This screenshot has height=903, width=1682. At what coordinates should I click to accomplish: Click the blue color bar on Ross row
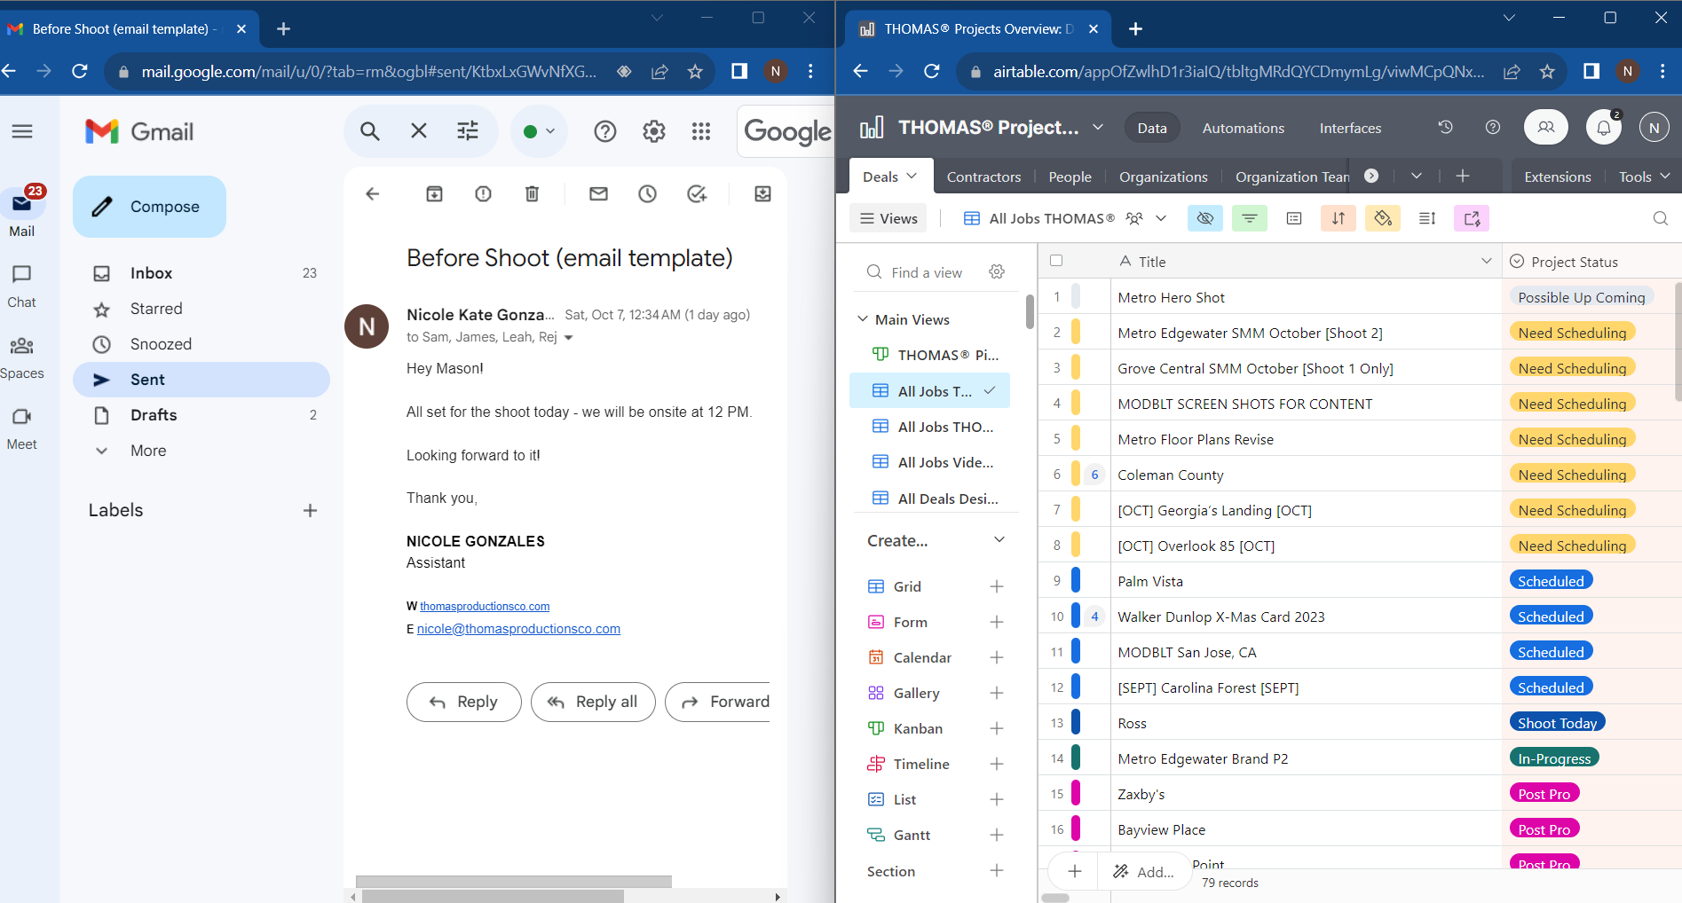click(1076, 723)
